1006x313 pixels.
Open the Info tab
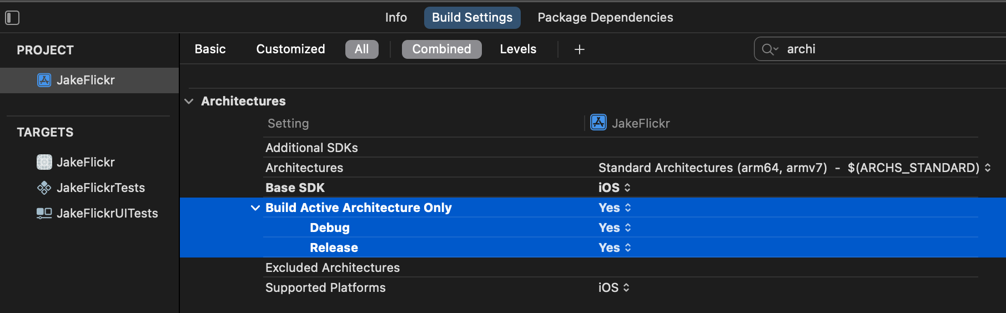click(396, 18)
